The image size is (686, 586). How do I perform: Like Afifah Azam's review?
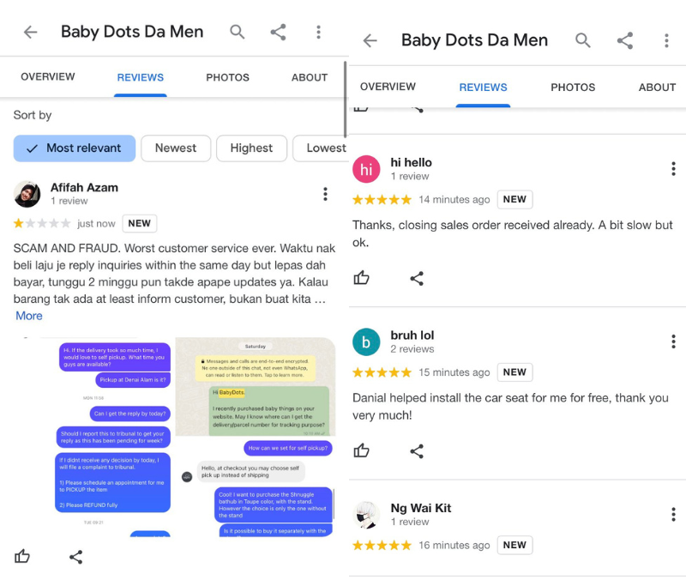(x=22, y=556)
